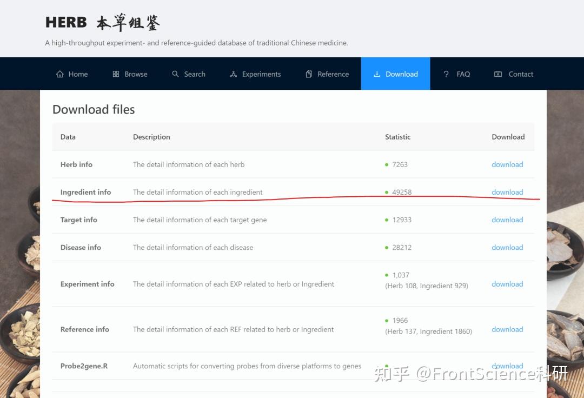This screenshot has width=584, height=398.
Task: Click the HERB 本草组鉴 logo
Action: 103,22
